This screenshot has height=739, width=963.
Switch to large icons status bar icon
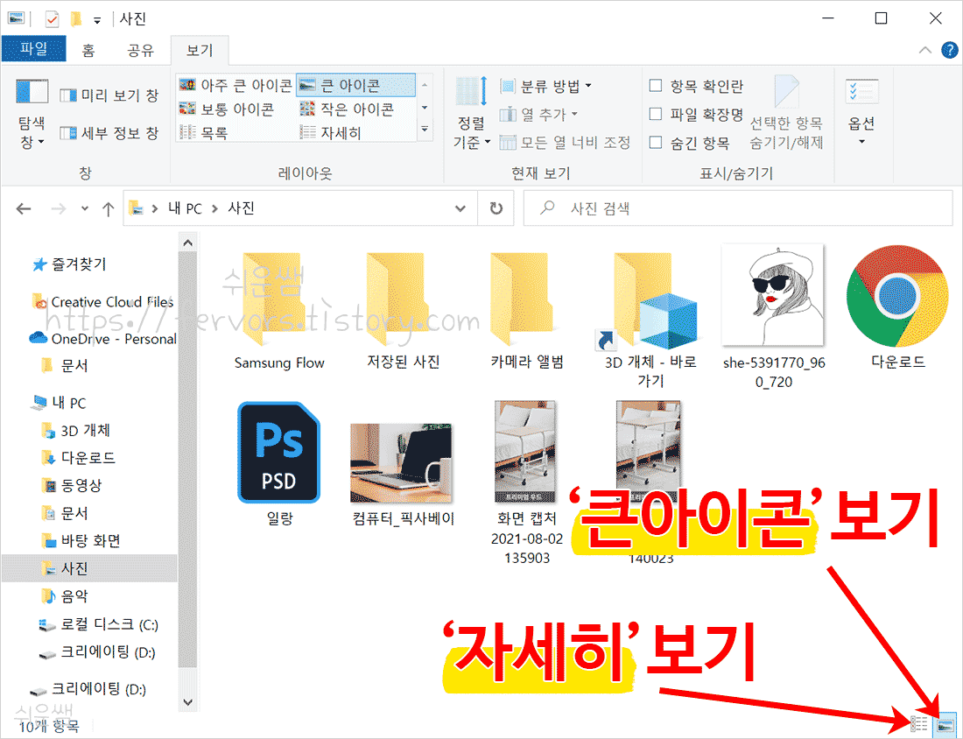[x=945, y=724]
